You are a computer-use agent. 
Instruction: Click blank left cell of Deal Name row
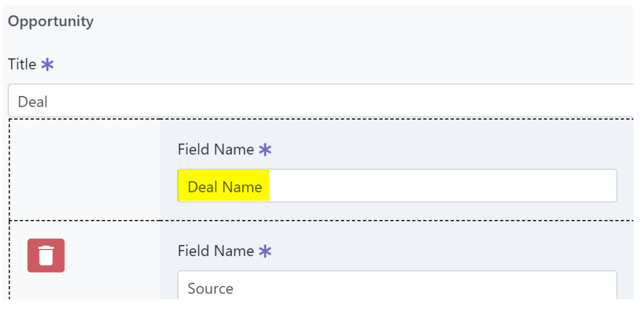click(85, 170)
